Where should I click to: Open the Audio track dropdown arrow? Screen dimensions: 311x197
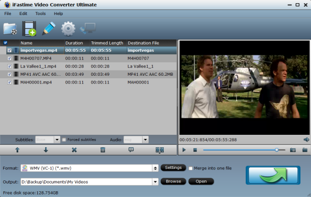pos(145,139)
